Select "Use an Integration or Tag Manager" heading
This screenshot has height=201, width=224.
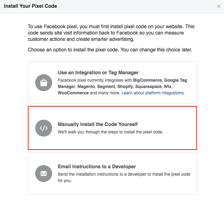click(98, 73)
